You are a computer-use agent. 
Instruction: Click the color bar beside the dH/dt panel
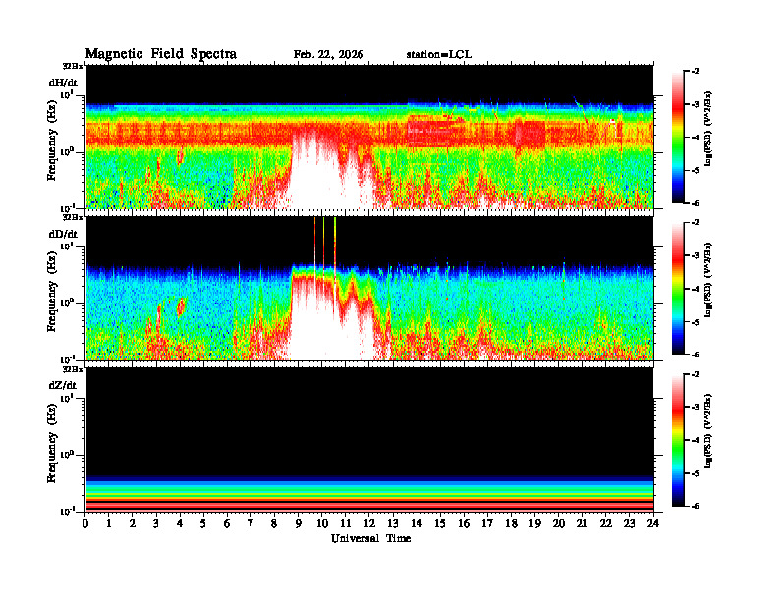678,137
